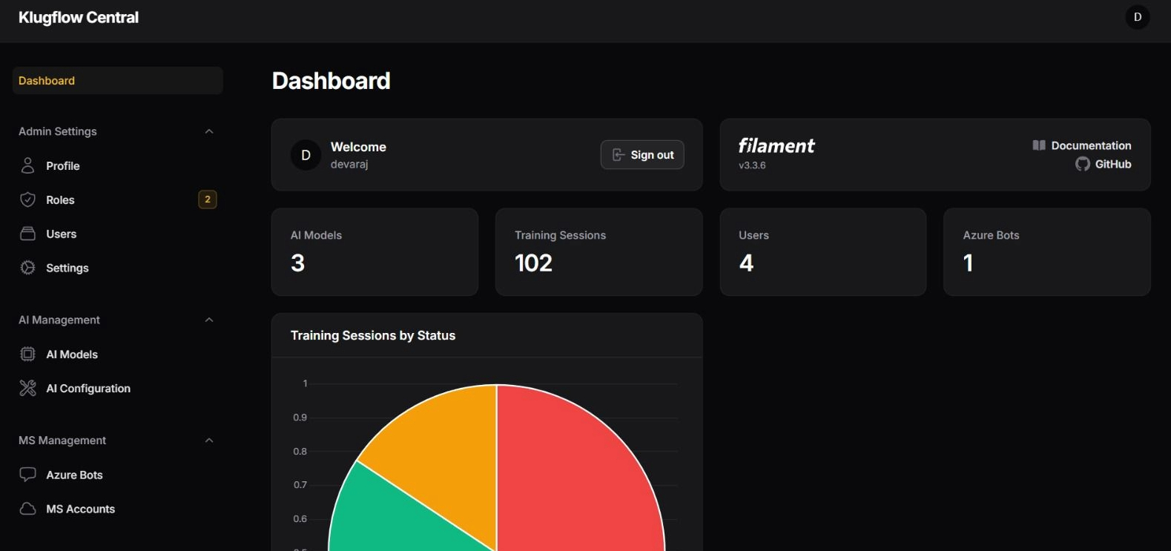This screenshot has width=1171, height=551.
Task: Click the filament logo
Action: [x=776, y=145]
